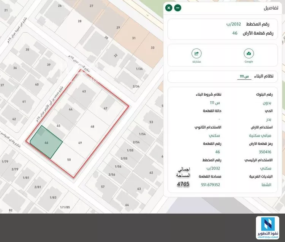Click parcel 2/56 on the map
Image resolution: width=285 pixels, height=242 pixels.
click(x=112, y=174)
